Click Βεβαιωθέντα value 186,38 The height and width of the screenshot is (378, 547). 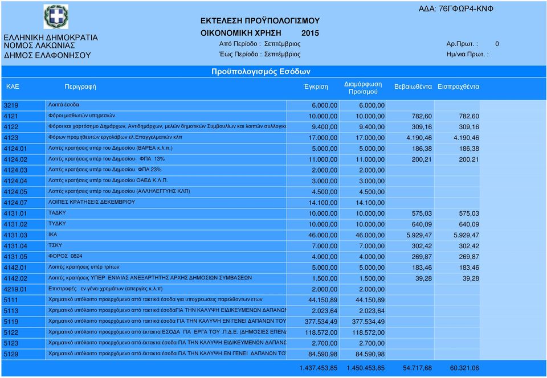click(x=422, y=149)
